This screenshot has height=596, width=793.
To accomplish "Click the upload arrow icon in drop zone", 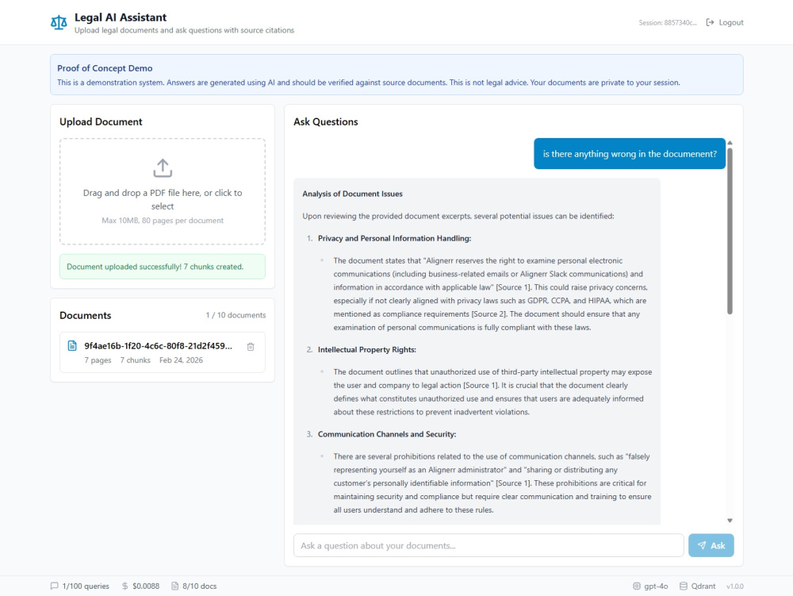I will 163,168.
